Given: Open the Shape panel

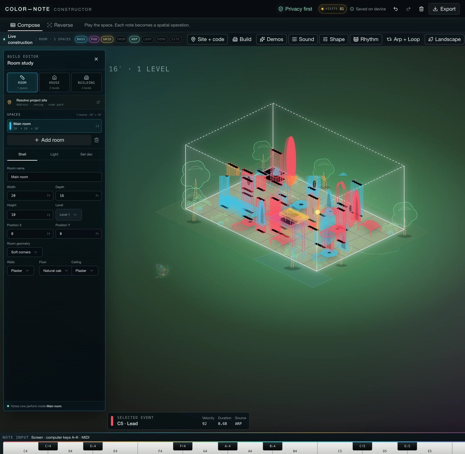Looking at the screenshot, I should [x=334, y=39].
